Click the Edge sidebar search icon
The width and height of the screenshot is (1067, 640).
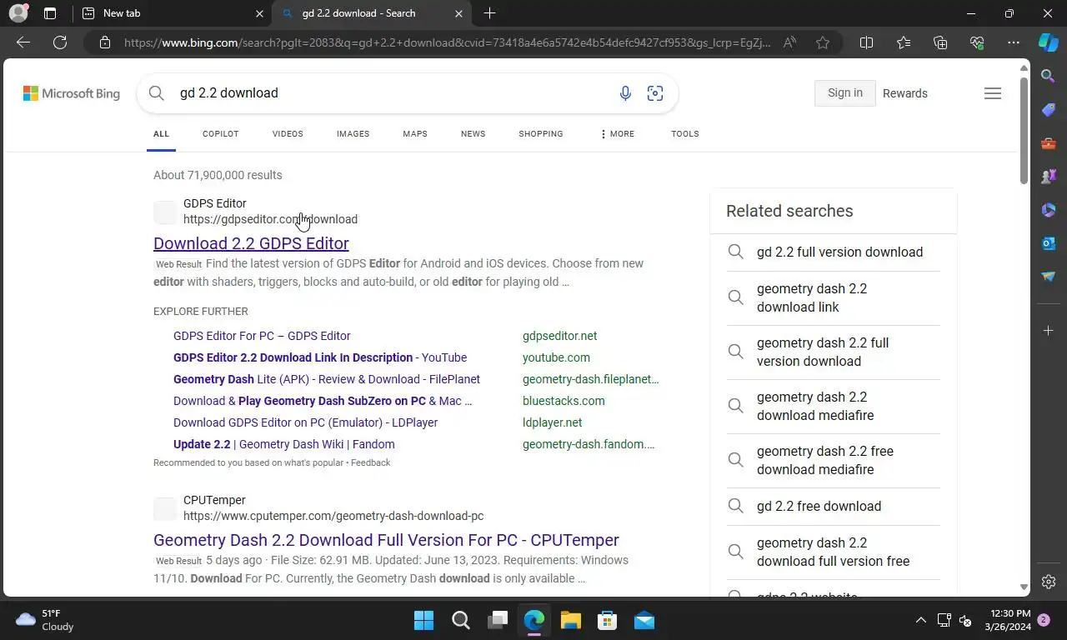pos(1049,76)
